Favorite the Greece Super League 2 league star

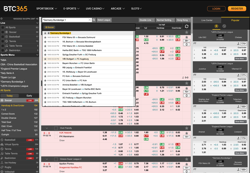pyautogui.click(x=187, y=159)
